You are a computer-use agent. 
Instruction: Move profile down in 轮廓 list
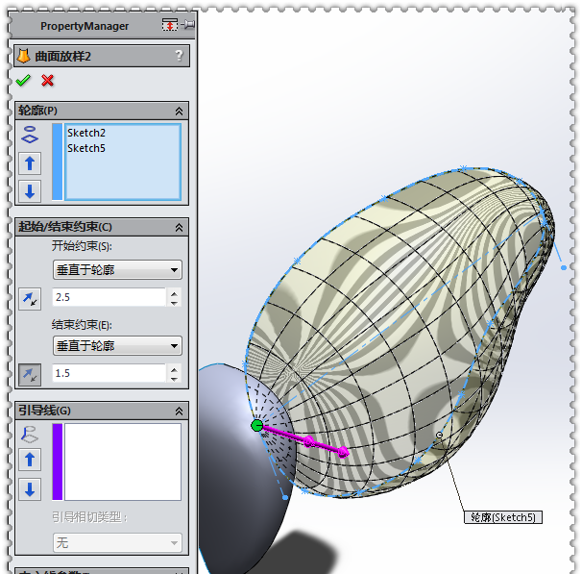(30, 191)
